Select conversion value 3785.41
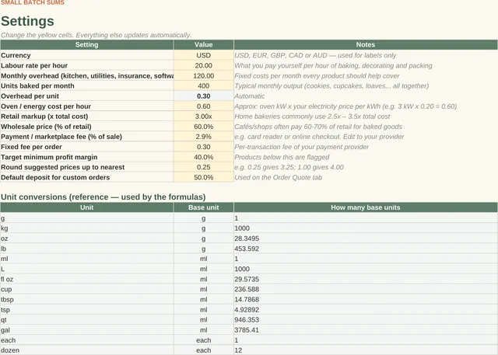 click(366, 329)
